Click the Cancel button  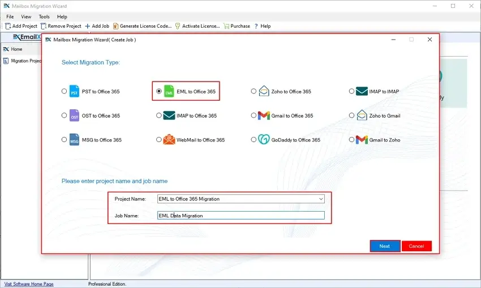(x=416, y=246)
